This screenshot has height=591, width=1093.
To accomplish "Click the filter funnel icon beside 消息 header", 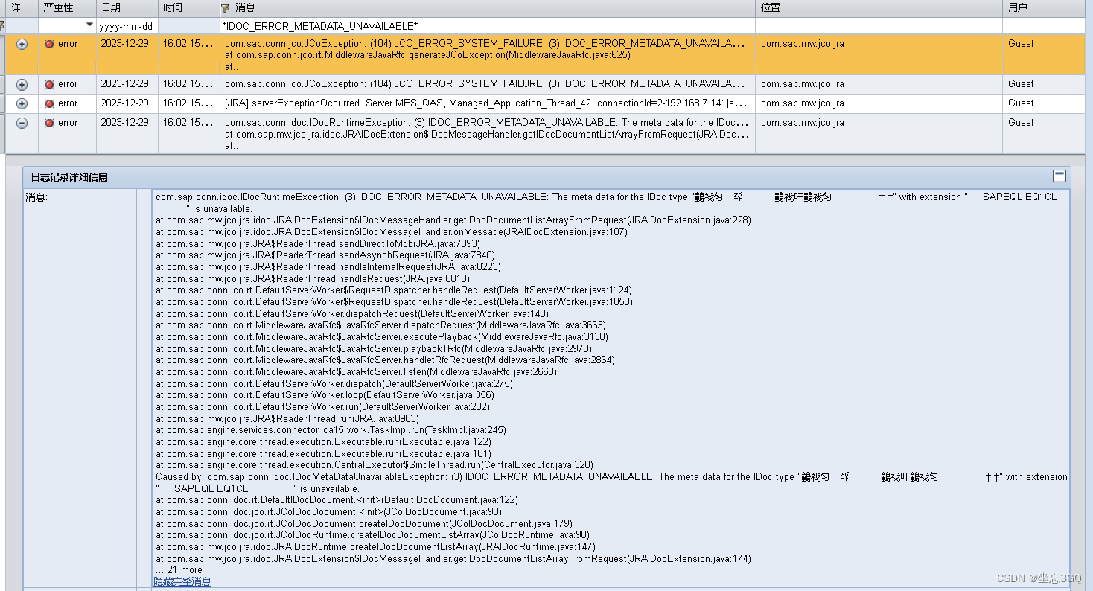I will point(225,7).
